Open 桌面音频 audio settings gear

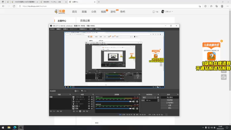pos(137,109)
